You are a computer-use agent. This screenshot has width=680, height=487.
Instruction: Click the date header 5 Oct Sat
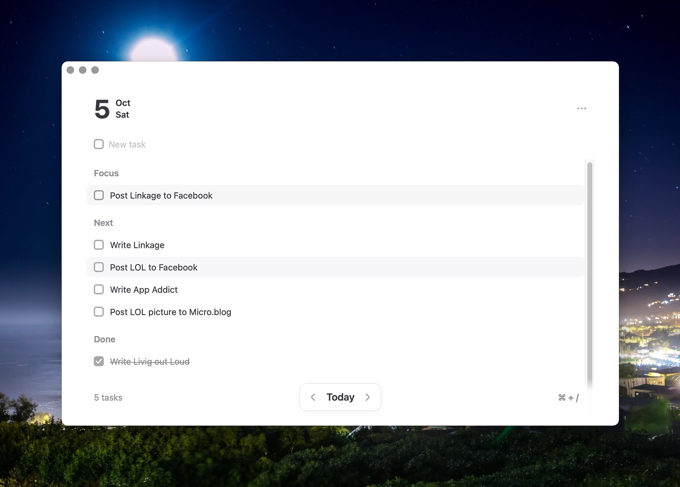pos(112,109)
